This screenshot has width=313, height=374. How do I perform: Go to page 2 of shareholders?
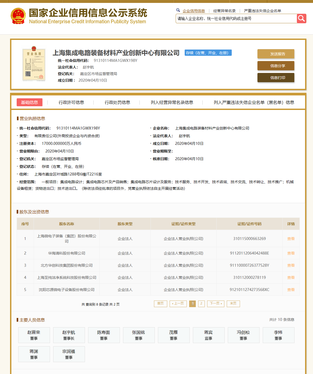(201, 303)
